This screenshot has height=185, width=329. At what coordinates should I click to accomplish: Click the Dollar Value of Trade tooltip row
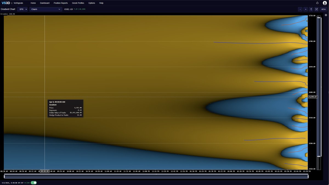[65, 113]
